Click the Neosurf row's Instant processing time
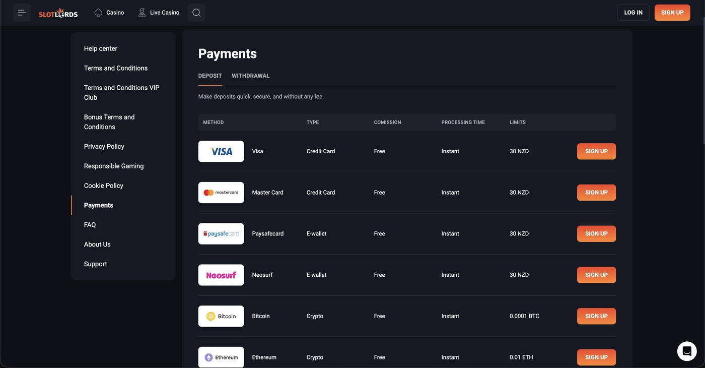Screen dimensions: 705x368 [450, 275]
